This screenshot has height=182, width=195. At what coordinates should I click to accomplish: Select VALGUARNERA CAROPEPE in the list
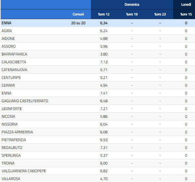(x=24, y=171)
